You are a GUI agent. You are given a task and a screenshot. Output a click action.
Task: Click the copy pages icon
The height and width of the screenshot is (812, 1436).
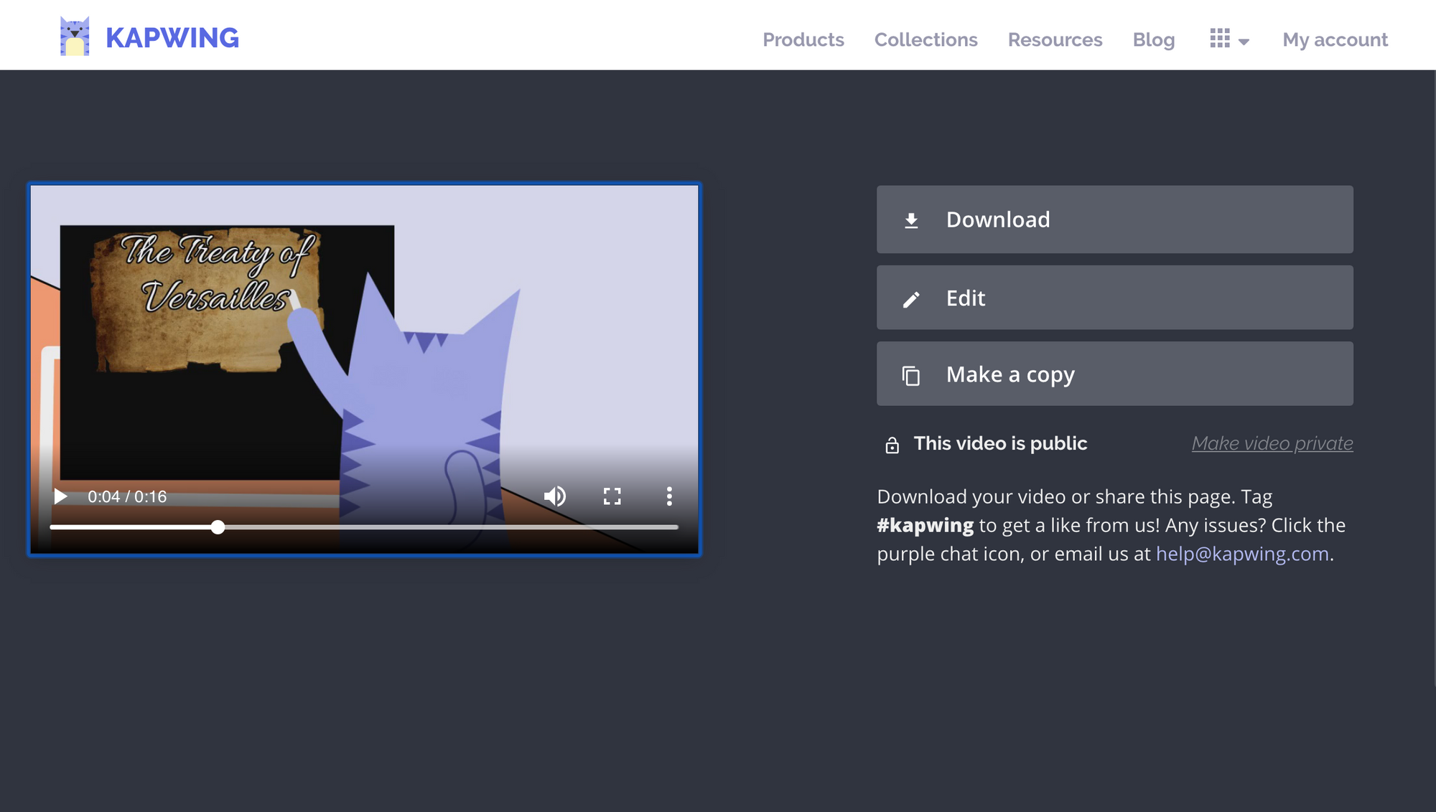coord(911,375)
